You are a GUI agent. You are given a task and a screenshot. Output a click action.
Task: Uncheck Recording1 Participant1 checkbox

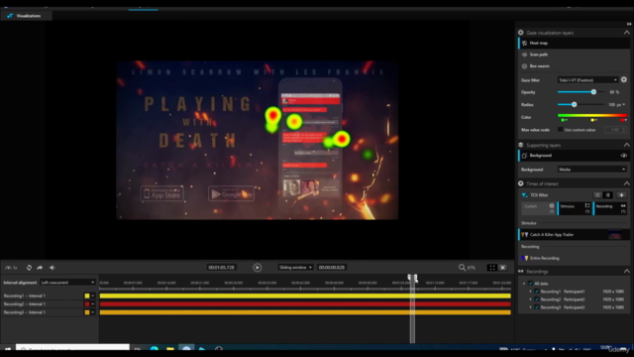click(537, 292)
